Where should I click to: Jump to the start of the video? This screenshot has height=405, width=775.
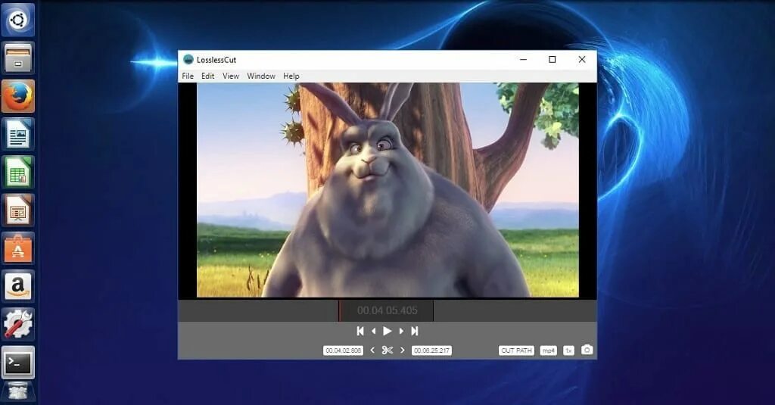360,331
